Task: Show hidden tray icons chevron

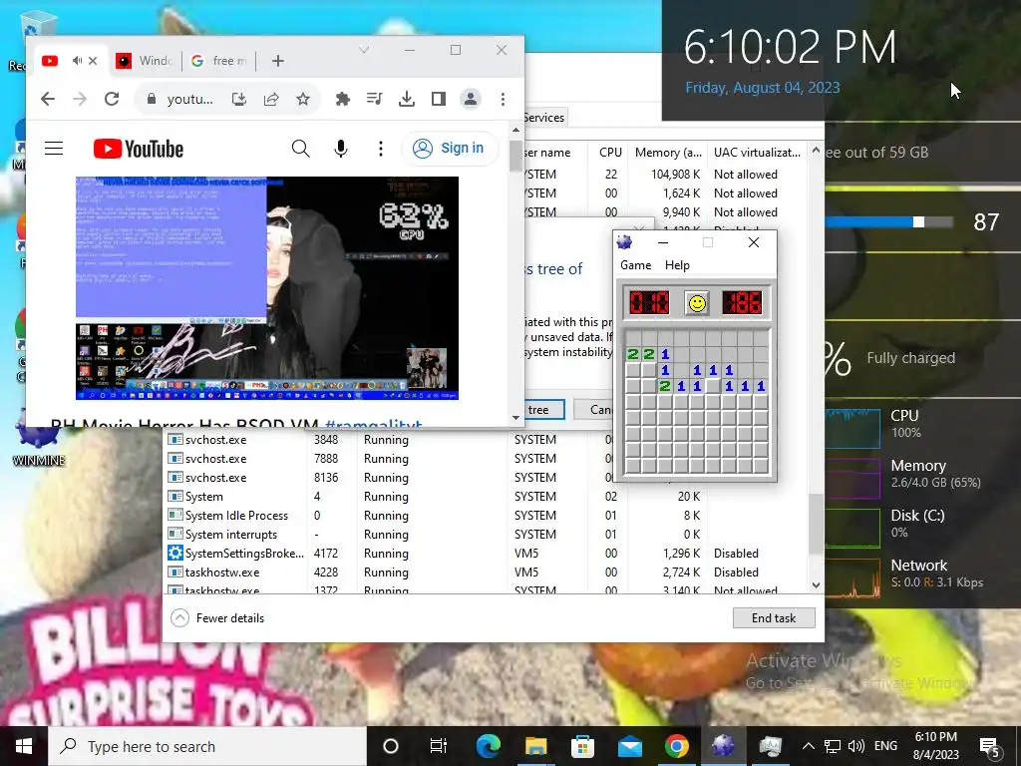Action: pos(808,746)
